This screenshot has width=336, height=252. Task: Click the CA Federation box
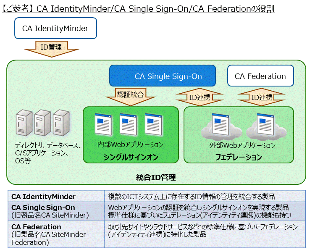[x=260, y=76]
